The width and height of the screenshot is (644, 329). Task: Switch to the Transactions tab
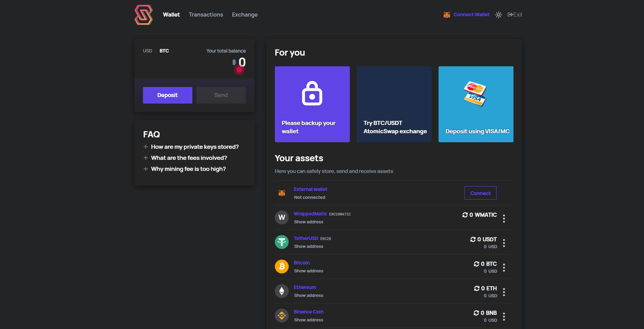coord(205,14)
